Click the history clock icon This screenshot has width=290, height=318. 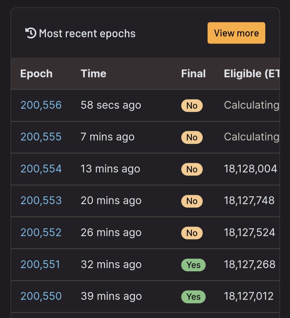(x=31, y=33)
